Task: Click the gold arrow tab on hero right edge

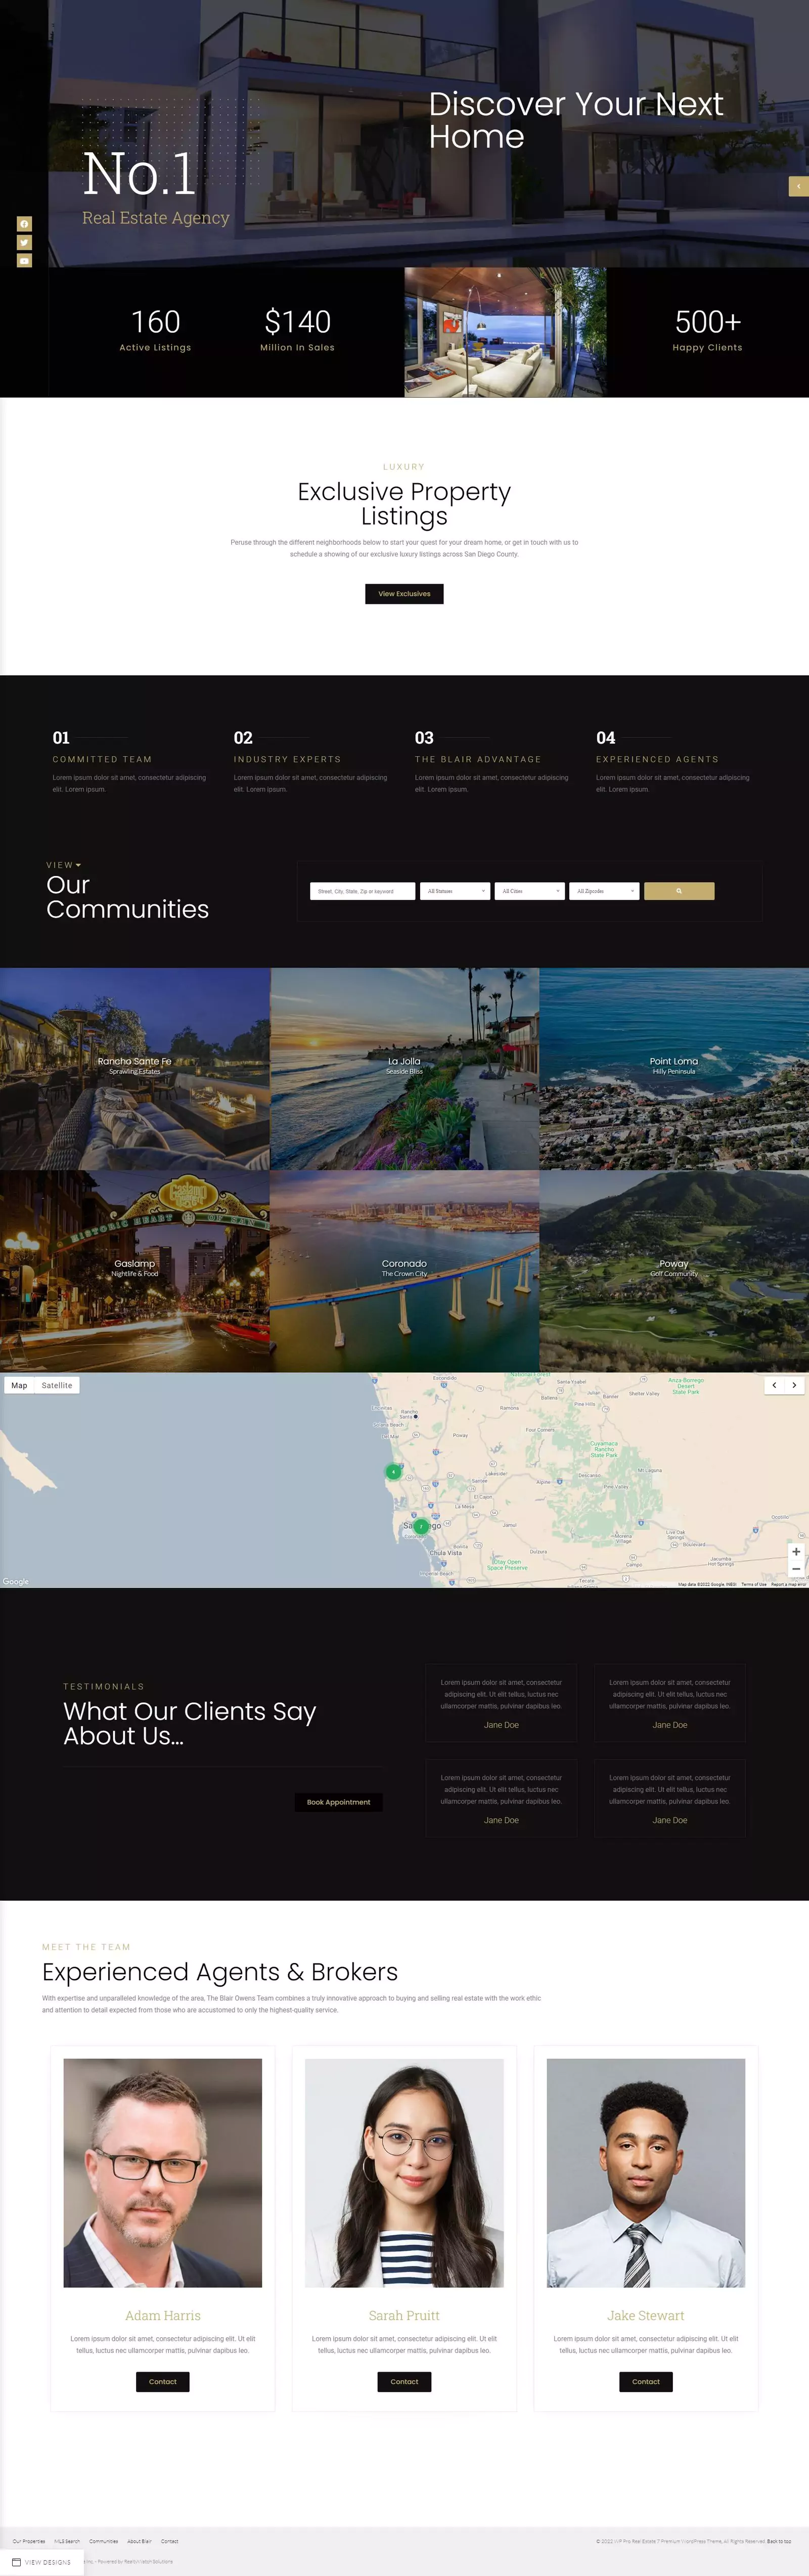Action: click(798, 186)
